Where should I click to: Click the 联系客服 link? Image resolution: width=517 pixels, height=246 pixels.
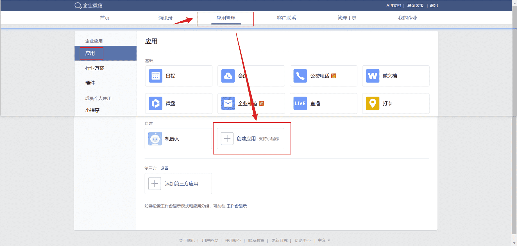point(415,6)
